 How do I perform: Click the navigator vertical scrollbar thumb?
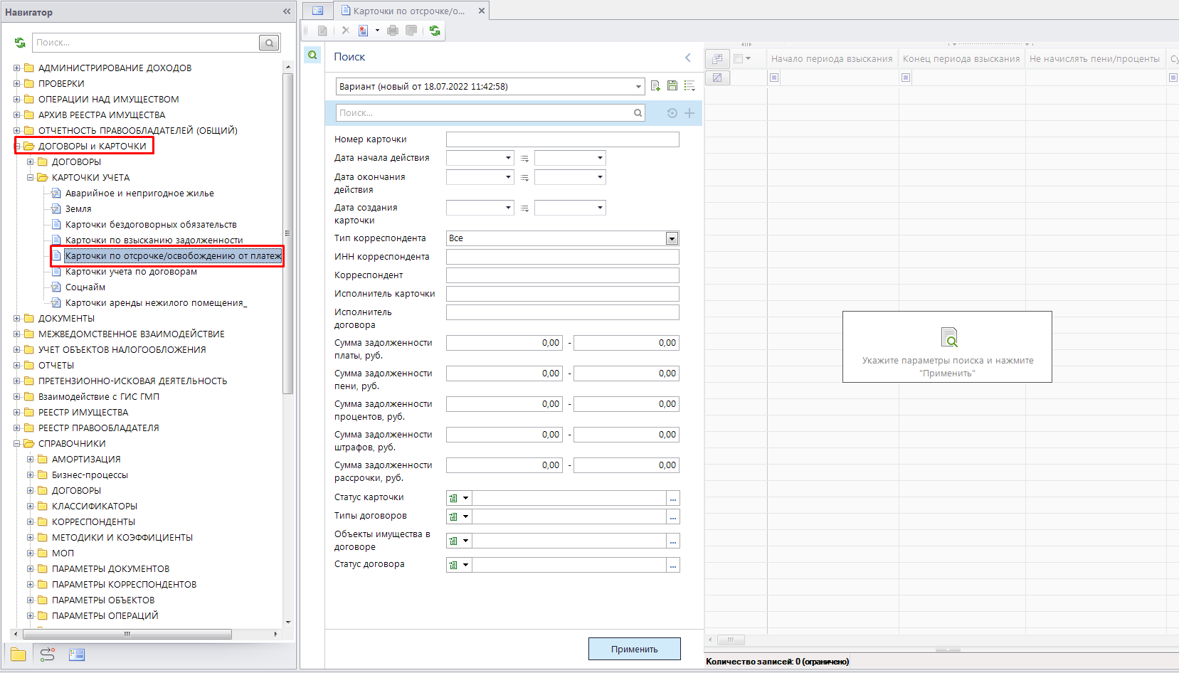pos(287,233)
